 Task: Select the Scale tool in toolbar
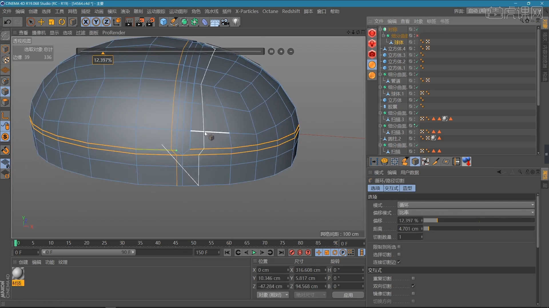51,22
